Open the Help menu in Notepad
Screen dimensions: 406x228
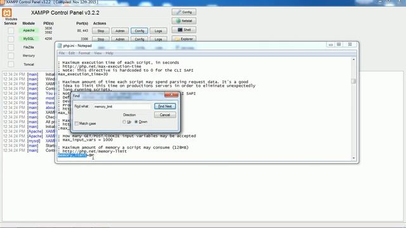[109, 53]
